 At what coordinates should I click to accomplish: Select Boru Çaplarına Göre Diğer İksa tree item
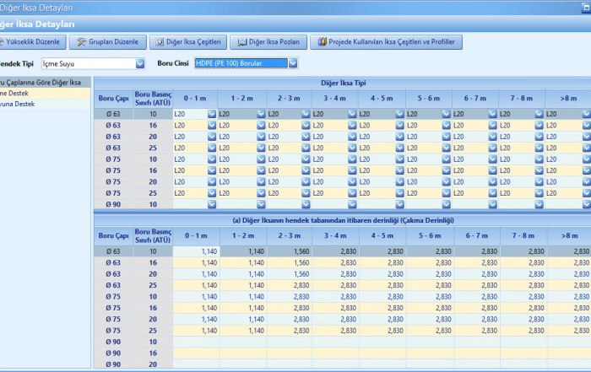(42, 83)
